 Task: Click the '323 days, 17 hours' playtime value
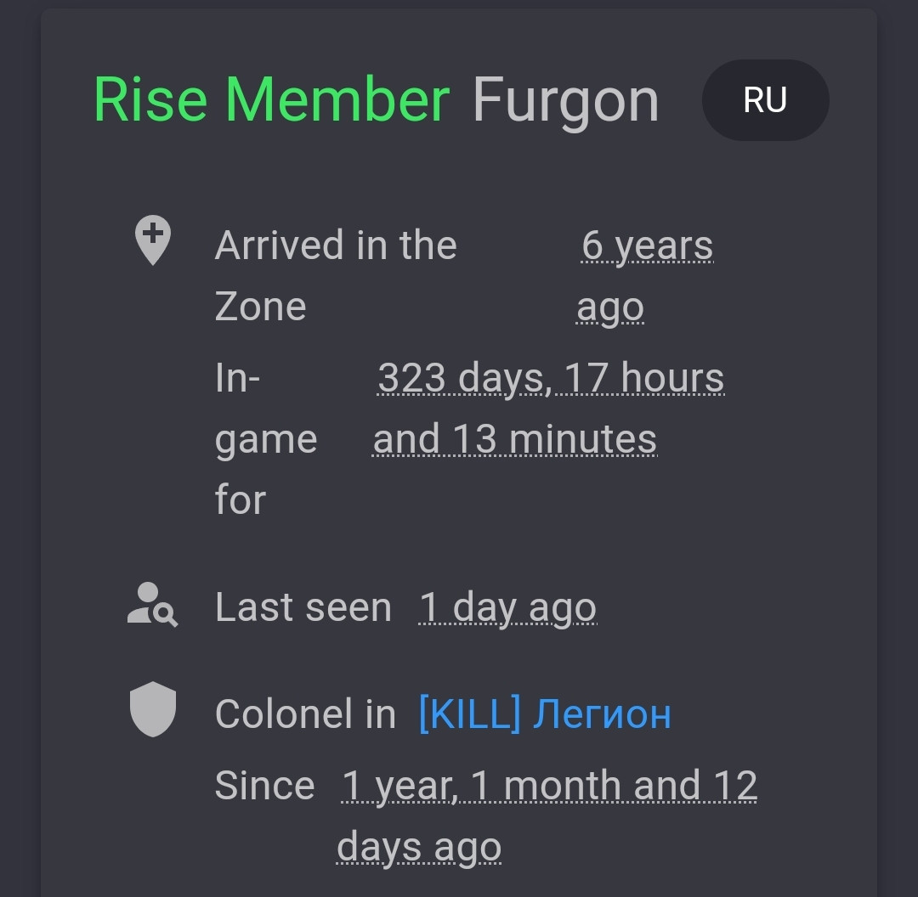click(x=550, y=378)
